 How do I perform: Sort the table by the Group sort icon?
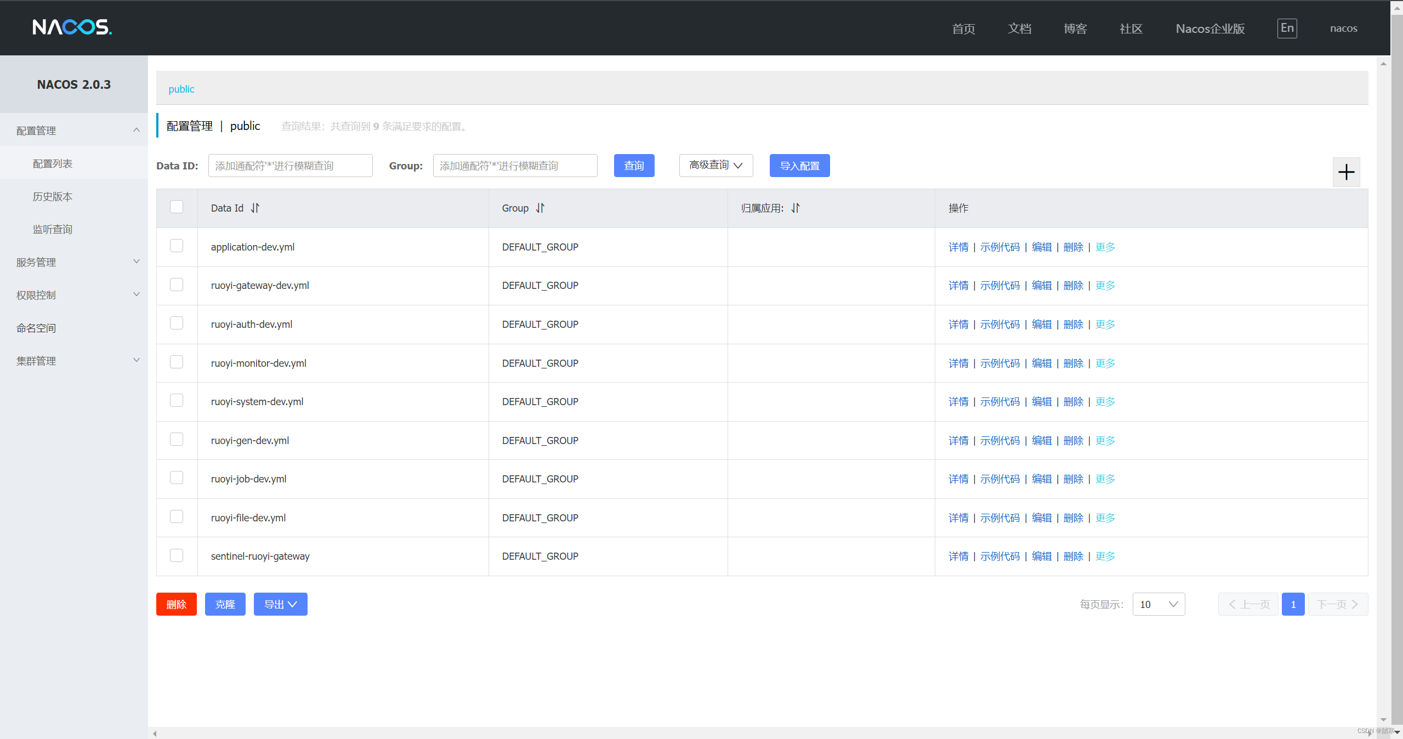click(x=540, y=208)
